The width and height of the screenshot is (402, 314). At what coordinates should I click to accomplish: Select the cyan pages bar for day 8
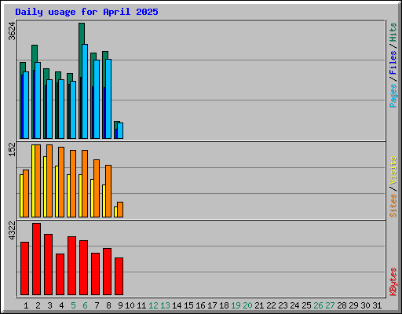[108, 99]
